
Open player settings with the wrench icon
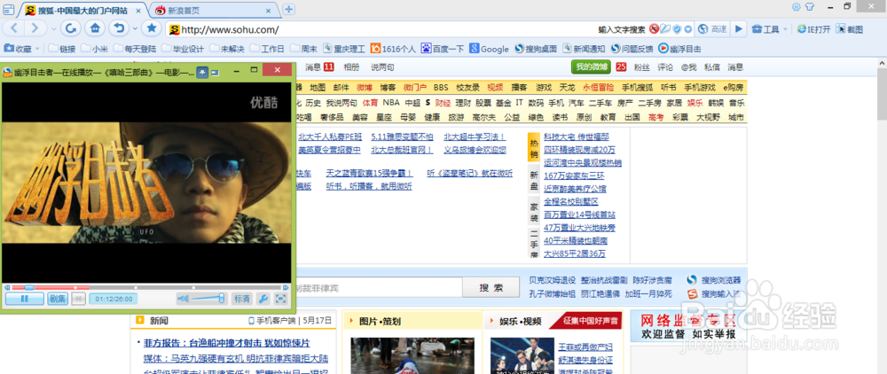pyautogui.click(x=263, y=299)
